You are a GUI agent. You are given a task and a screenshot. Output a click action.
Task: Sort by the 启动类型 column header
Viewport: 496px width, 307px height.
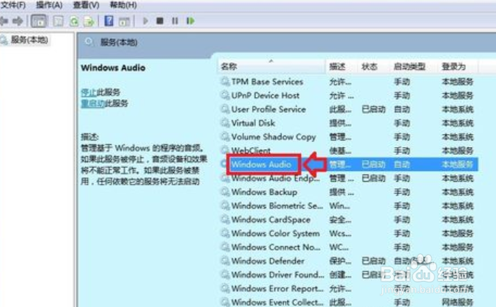coord(415,67)
